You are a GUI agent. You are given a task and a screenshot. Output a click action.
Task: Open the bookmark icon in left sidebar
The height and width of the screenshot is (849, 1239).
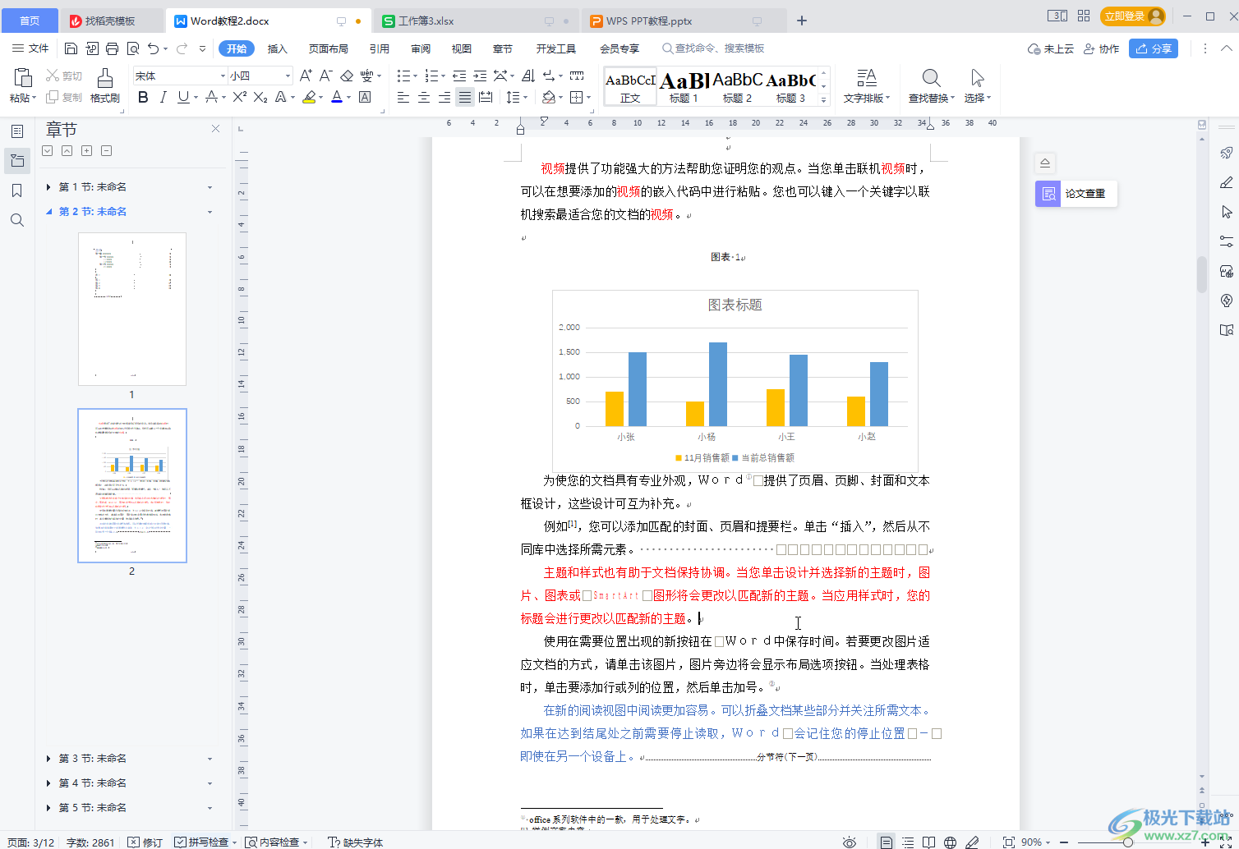pos(17,190)
